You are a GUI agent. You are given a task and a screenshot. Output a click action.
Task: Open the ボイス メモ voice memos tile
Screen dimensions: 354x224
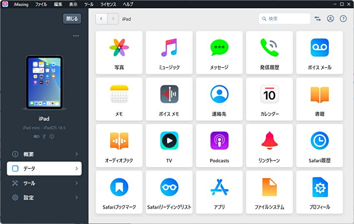pyautogui.click(x=169, y=99)
